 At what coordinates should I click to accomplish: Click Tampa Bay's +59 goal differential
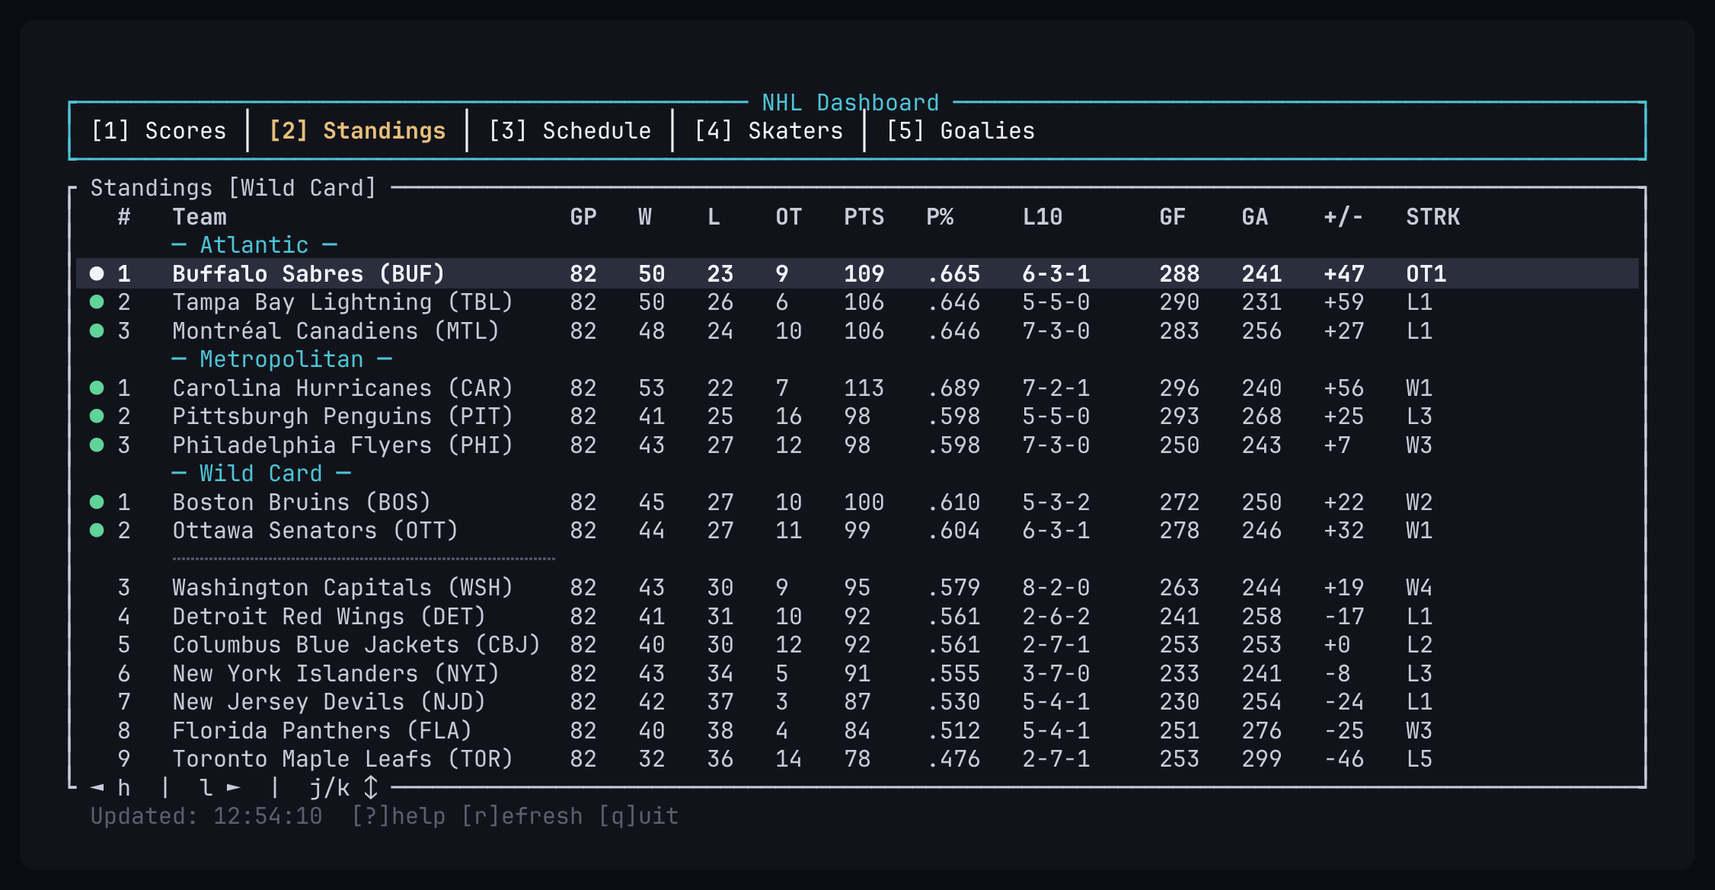coord(1344,302)
